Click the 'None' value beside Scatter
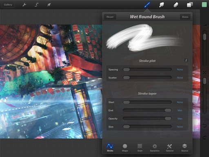 click(180, 78)
